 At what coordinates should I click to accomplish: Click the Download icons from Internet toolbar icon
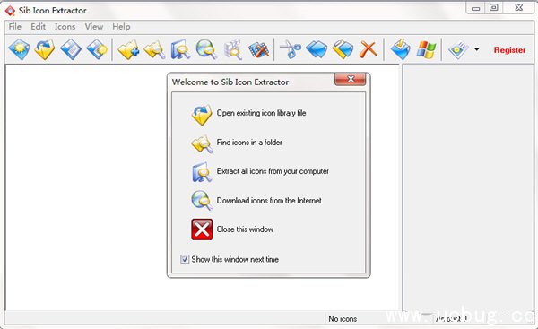(x=206, y=49)
